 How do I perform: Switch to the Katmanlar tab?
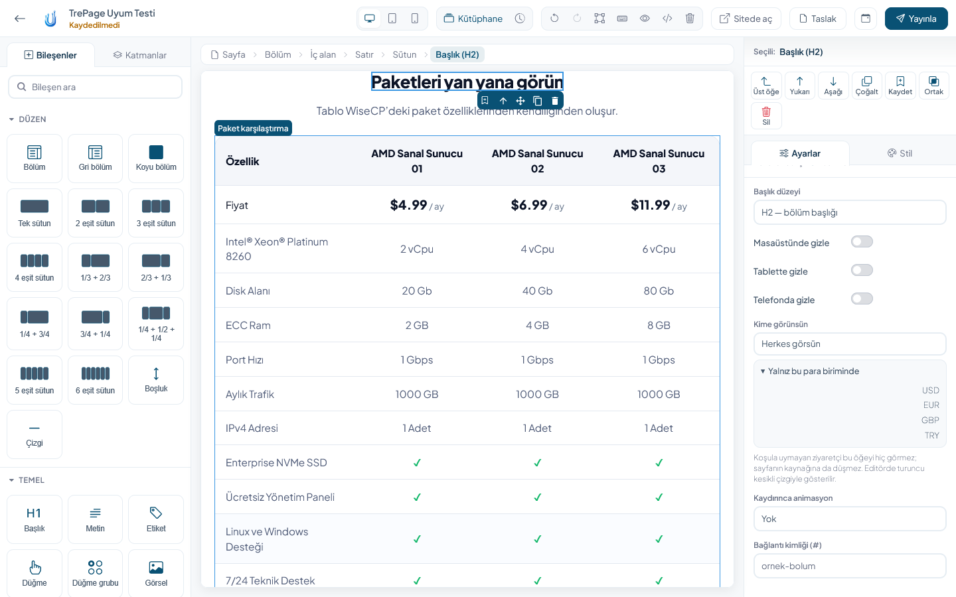click(140, 55)
